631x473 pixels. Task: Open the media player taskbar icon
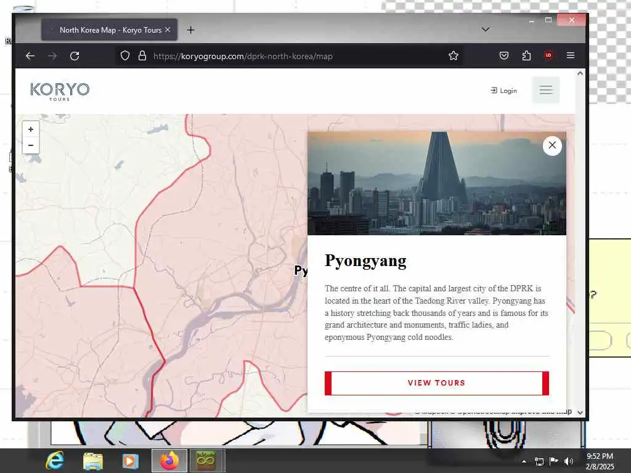point(130,461)
